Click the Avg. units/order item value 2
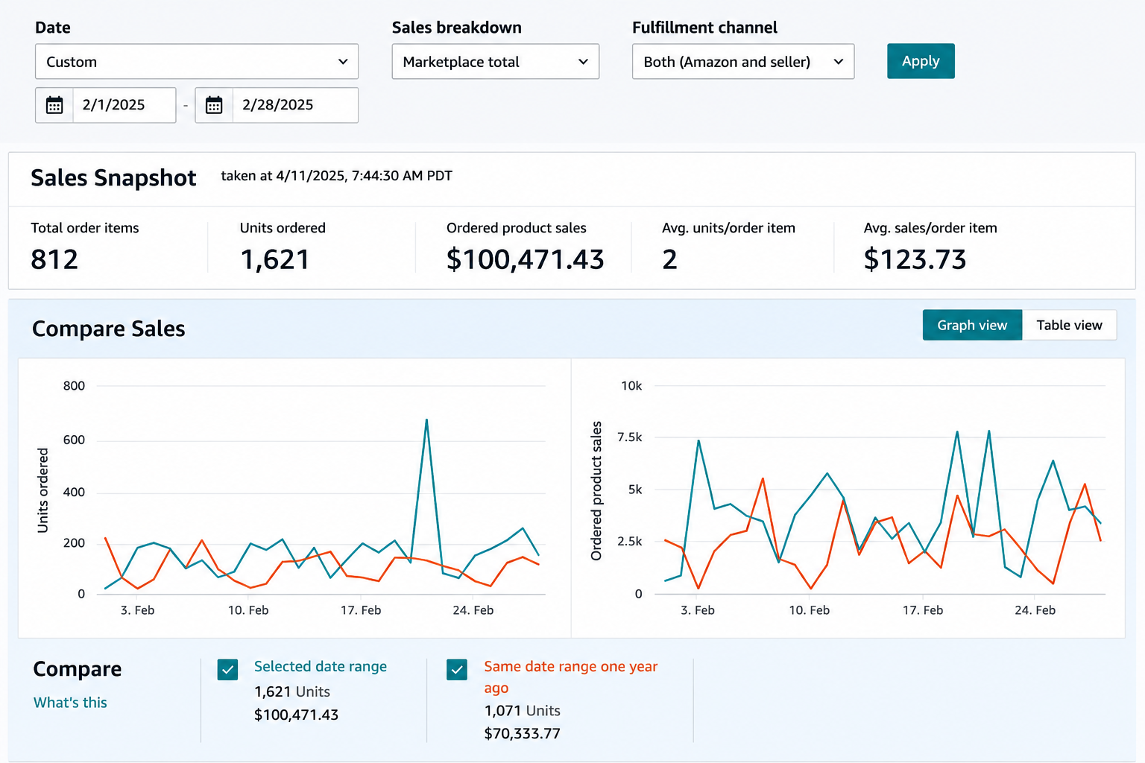The width and height of the screenshot is (1145, 763). click(x=669, y=259)
